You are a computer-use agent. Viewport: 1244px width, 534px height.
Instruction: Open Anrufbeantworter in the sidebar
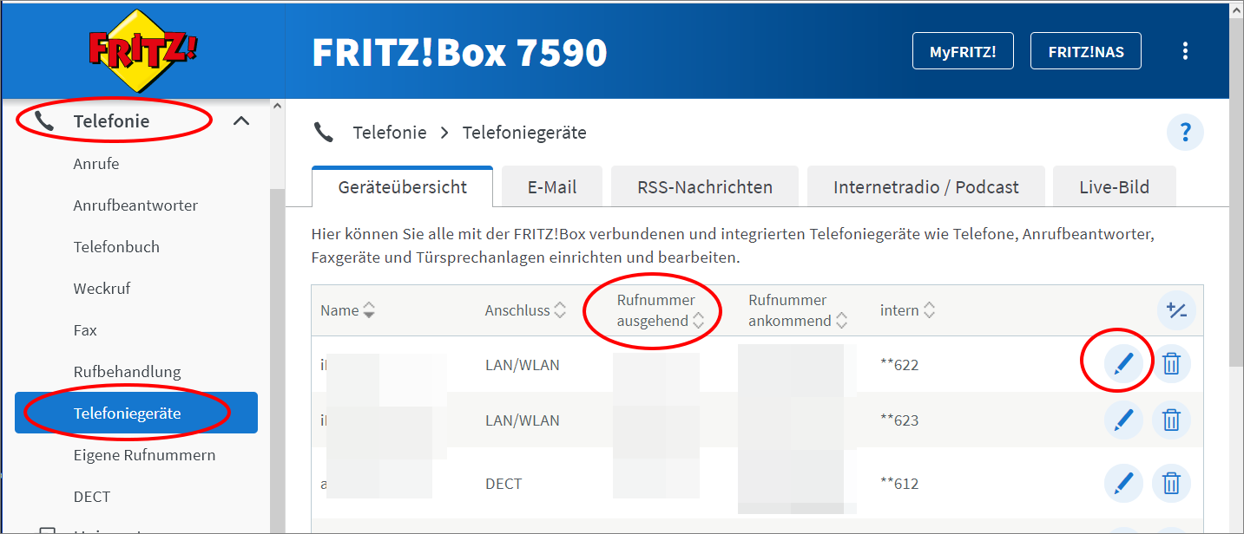[x=135, y=205]
